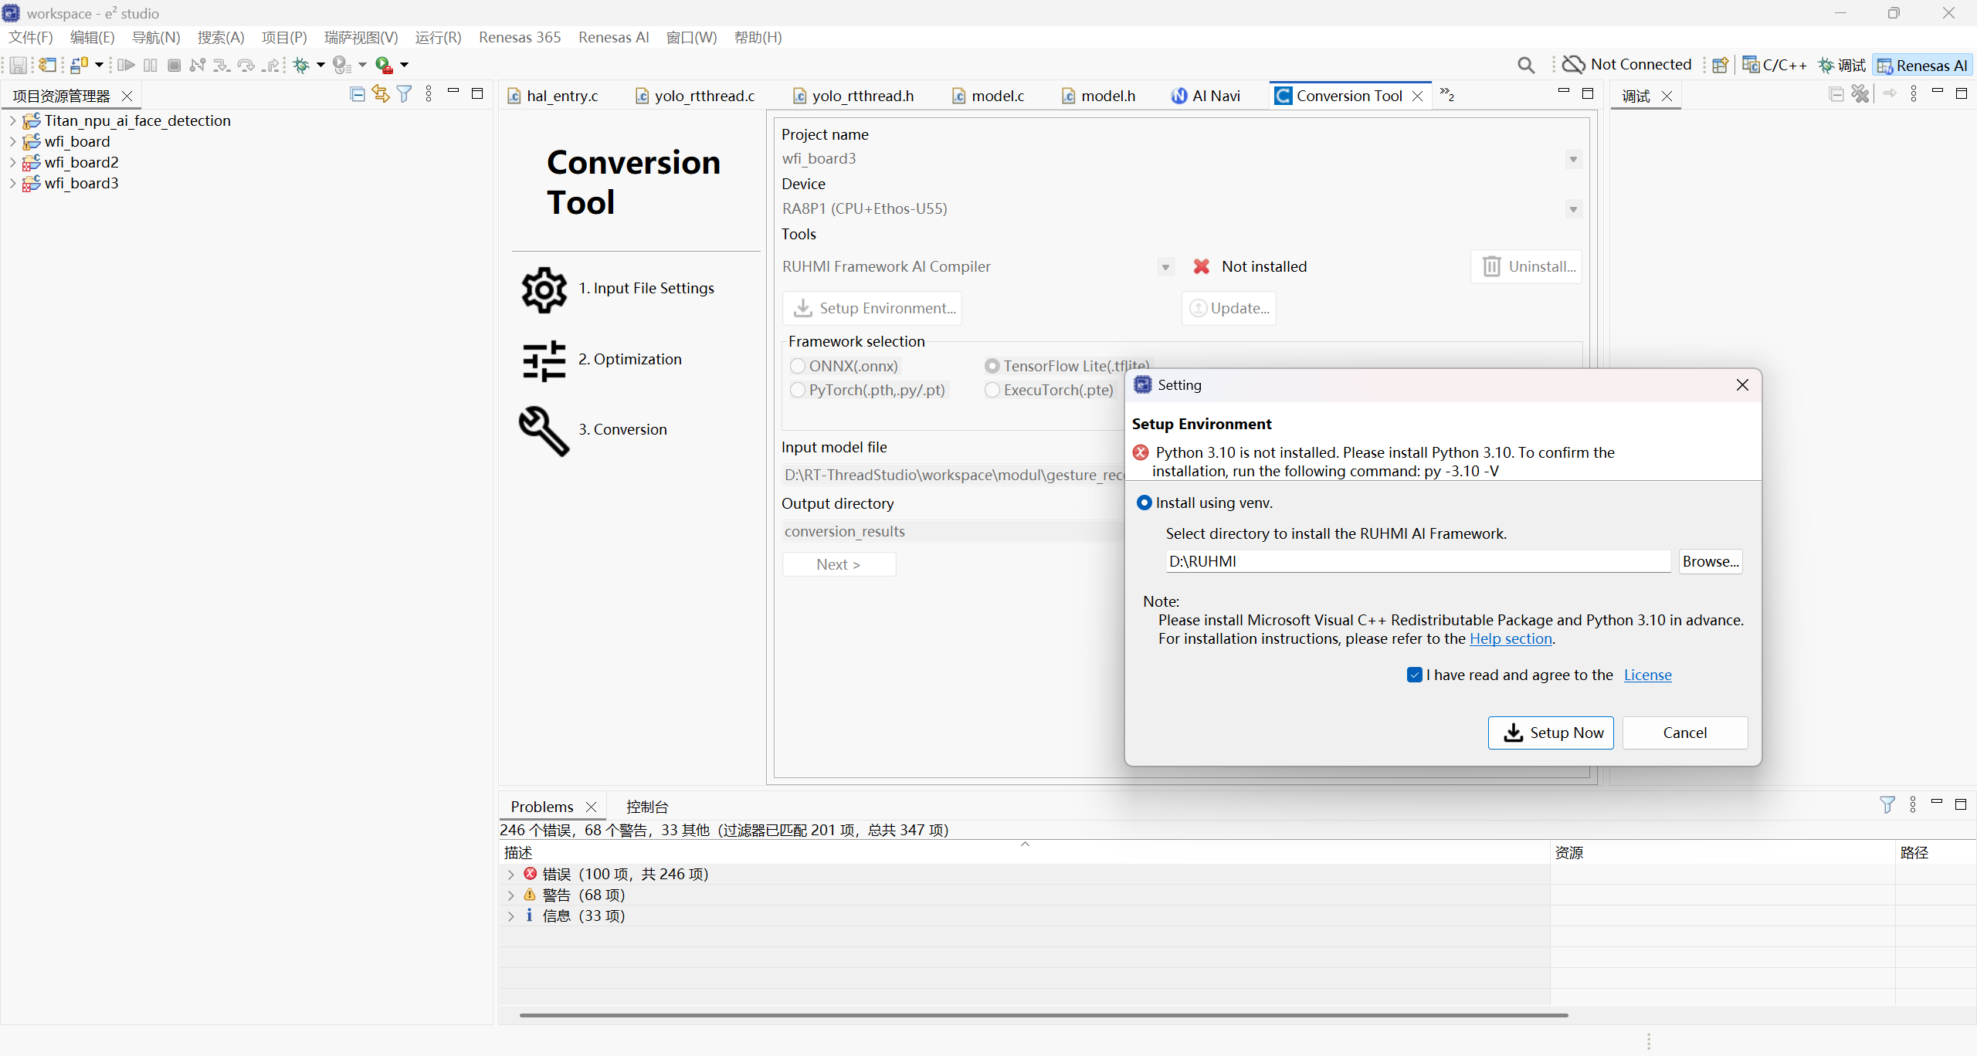The image size is (1977, 1056).
Task: Uncheck the license agreement checkbox
Action: pos(1415,675)
